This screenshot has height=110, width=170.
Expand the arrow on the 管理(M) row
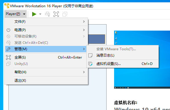pos(84,49)
